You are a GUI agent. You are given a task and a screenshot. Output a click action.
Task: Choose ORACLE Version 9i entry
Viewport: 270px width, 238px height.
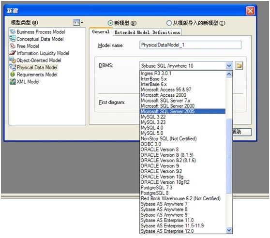[183, 166]
